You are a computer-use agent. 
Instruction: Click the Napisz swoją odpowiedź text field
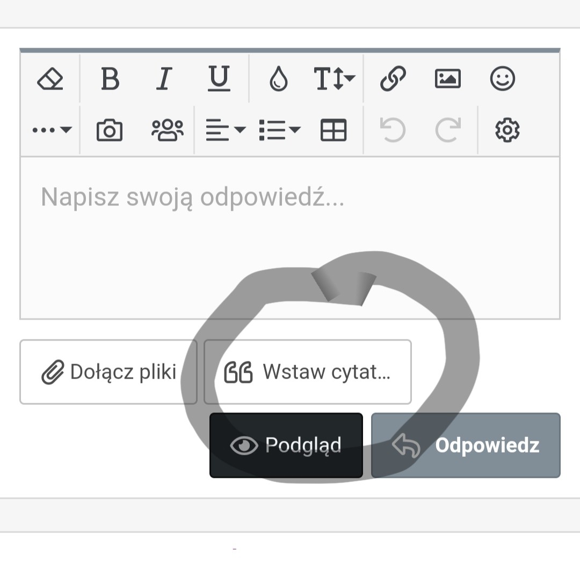[x=290, y=236]
